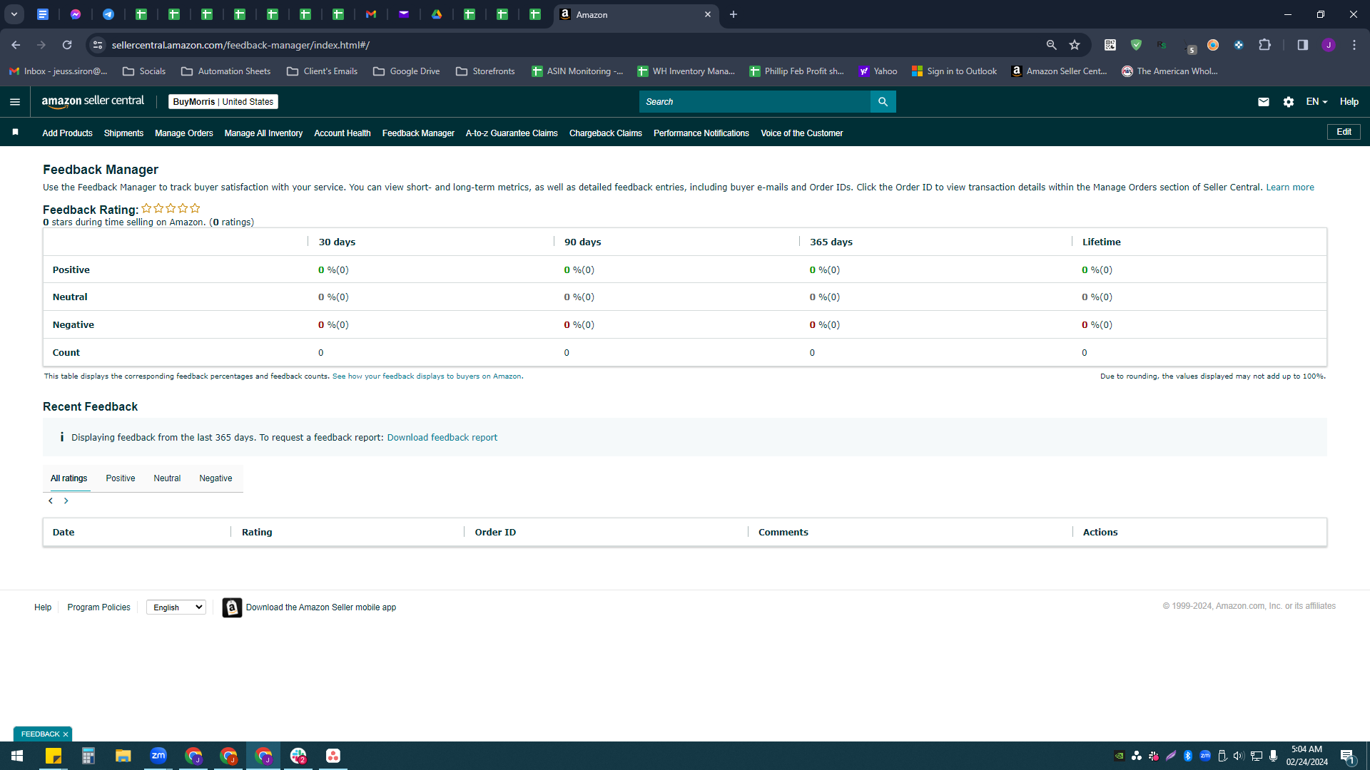
Task: Go back using browser back arrow
Action: click(16, 45)
